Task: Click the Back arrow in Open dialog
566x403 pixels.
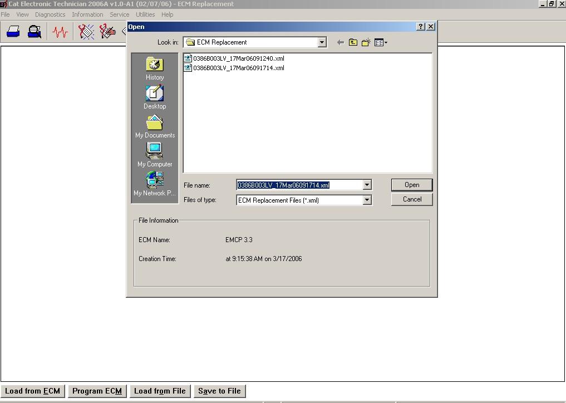Action: point(340,42)
